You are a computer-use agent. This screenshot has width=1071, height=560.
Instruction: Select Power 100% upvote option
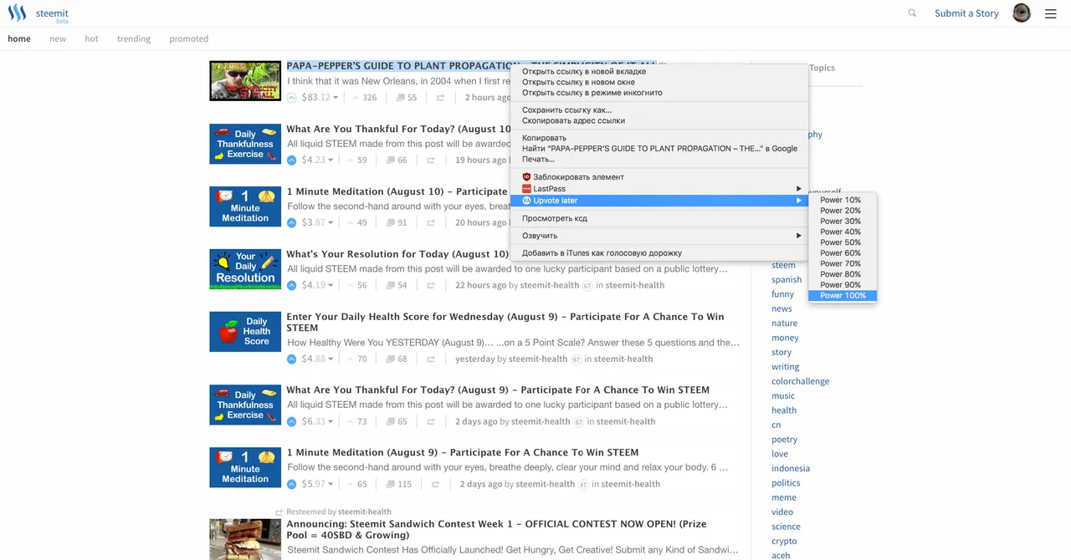(843, 296)
